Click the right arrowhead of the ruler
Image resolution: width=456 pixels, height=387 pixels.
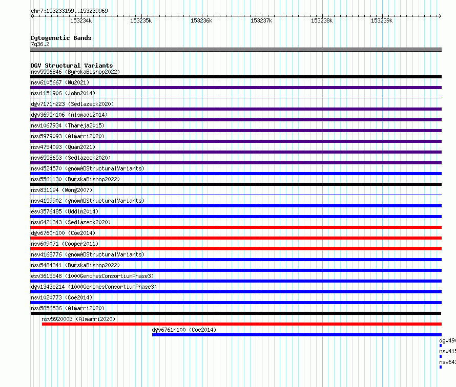[440, 16]
